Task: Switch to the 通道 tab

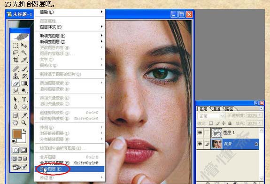Action: (x=216, y=109)
